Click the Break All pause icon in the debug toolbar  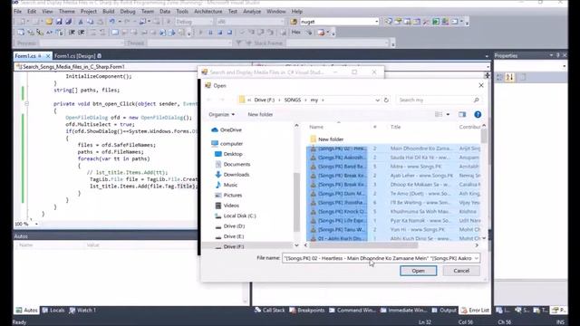click(x=210, y=33)
